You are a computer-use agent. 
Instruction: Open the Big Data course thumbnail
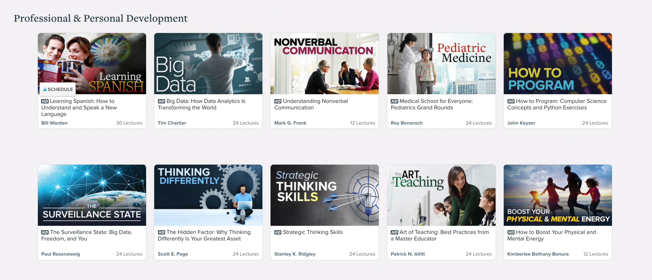click(208, 64)
